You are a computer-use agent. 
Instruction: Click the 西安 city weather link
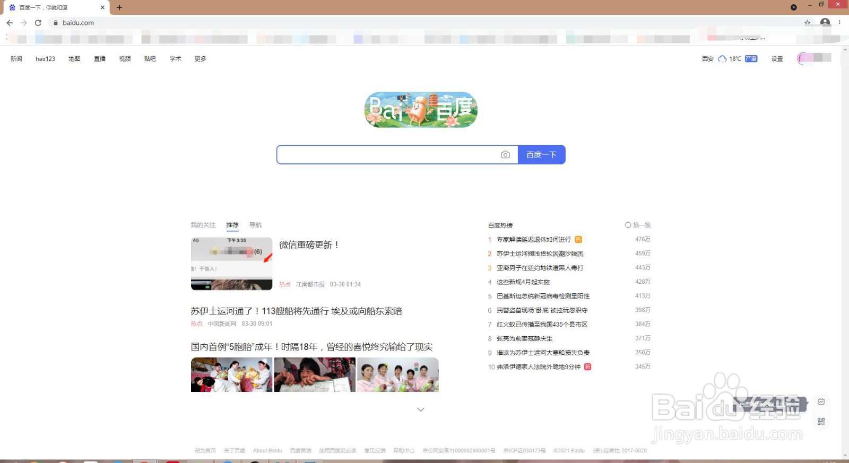pos(708,59)
